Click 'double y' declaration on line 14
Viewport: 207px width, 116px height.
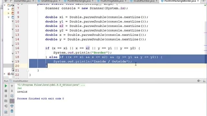[x=53, y=39]
